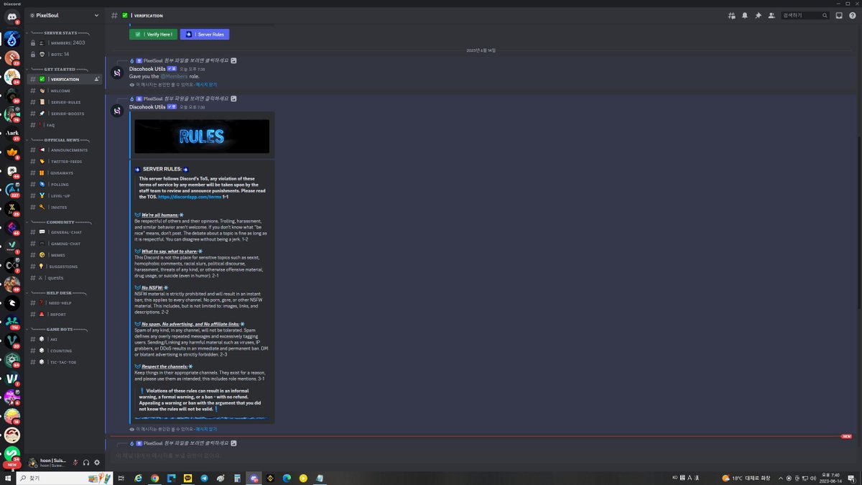
Task: Open the invites channel
Action: (x=65, y=208)
